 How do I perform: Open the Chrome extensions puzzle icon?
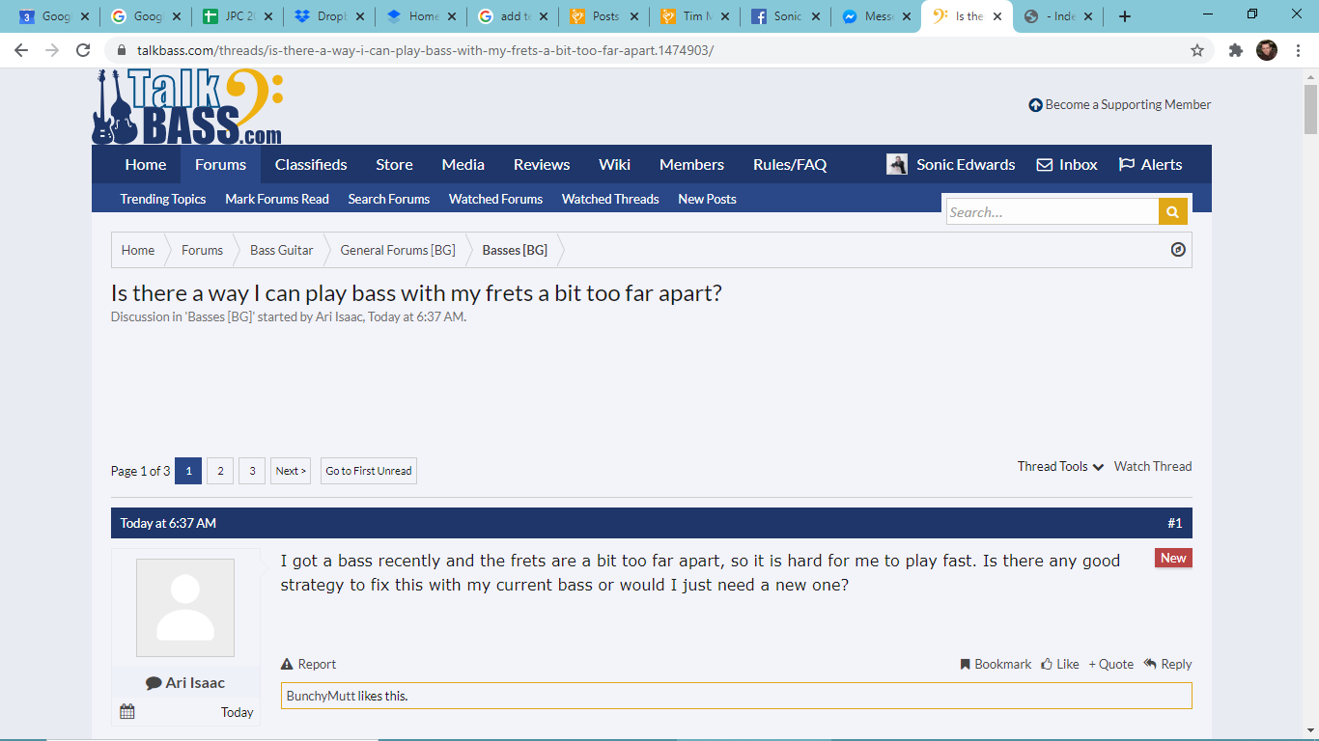[x=1235, y=50]
